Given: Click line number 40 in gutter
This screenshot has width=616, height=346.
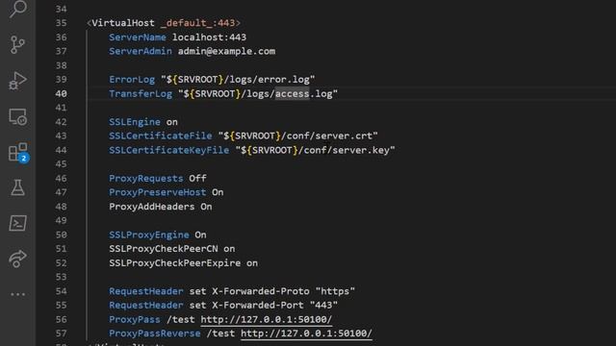Looking at the screenshot, I should click(x=61, y=94).
